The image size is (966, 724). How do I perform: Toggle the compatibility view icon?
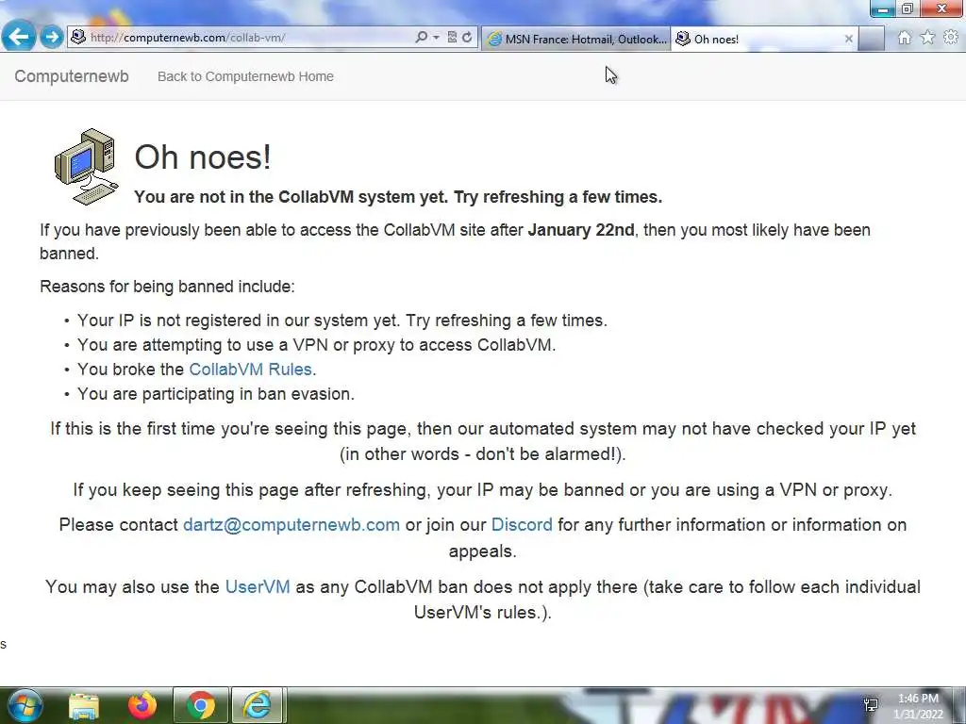pyautogui.click(x=452, y=37)
